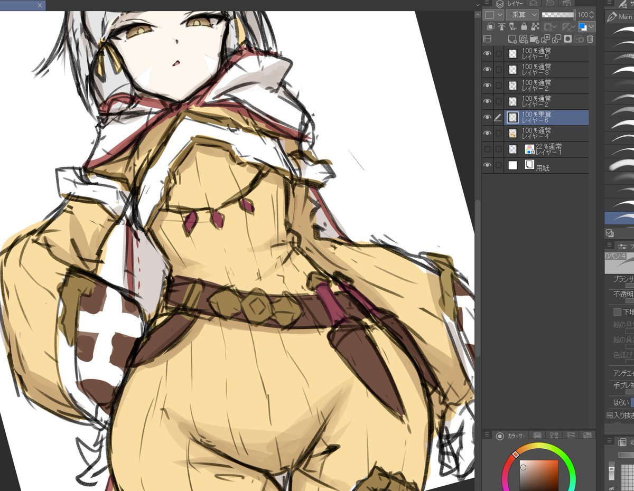
Task: Click transfer to lower layer icon
Action: (545, 39)
